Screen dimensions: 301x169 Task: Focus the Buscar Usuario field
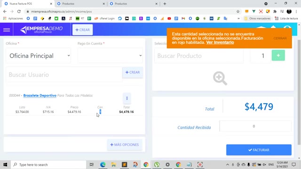point(64,75)
